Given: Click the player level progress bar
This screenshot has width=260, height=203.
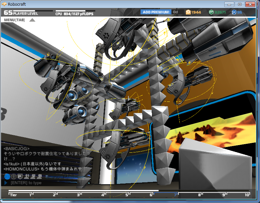Looking at the screenshot, I should pos(33,11).
